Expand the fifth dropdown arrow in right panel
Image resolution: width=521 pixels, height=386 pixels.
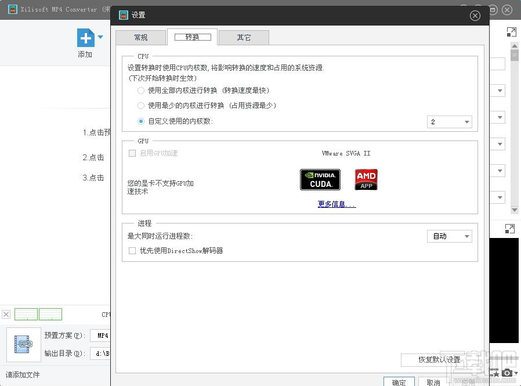(500, 197)
